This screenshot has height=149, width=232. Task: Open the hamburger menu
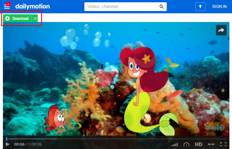(7, 6)
